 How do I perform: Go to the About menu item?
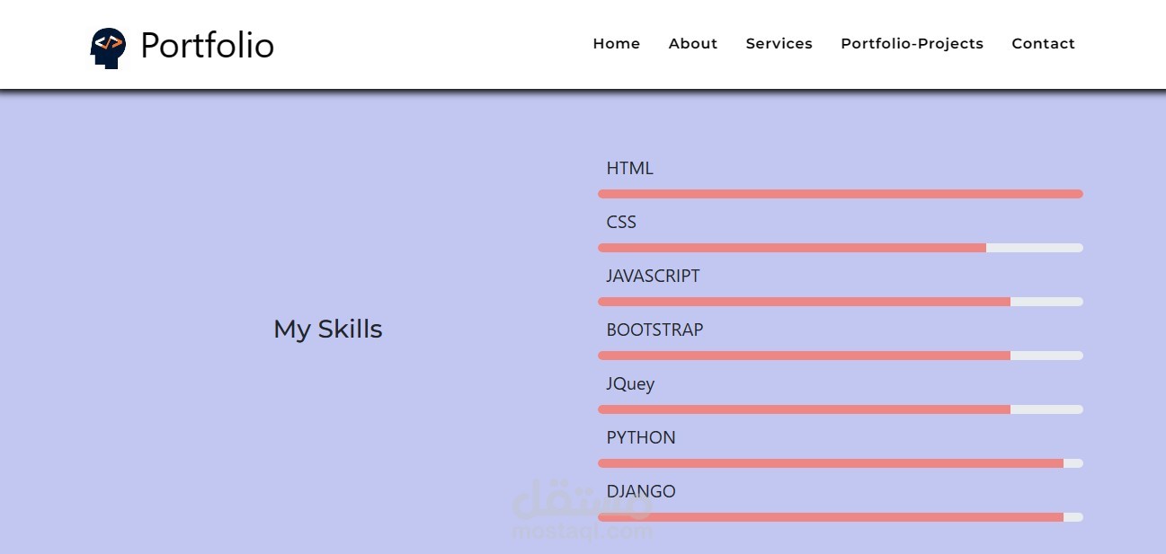[x=692, y=43]
